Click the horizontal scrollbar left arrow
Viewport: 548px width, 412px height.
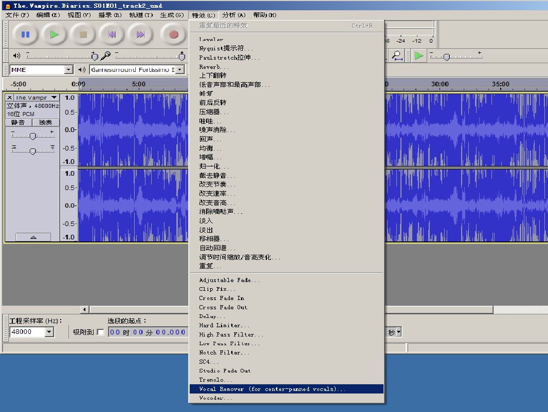point(85,309)
